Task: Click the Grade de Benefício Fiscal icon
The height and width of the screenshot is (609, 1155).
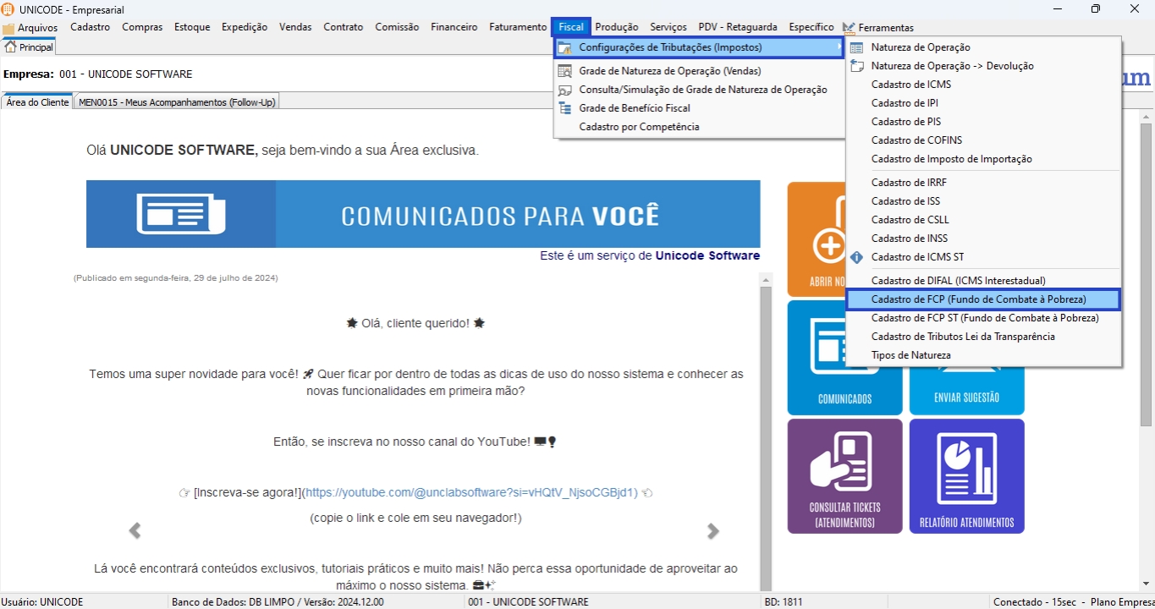Action: [x=564, y=108]
